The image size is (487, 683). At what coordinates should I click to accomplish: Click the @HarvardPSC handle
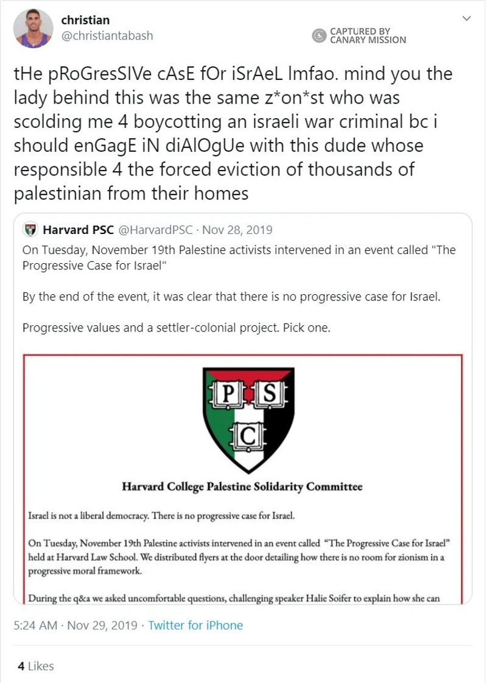tap(155, 230)
